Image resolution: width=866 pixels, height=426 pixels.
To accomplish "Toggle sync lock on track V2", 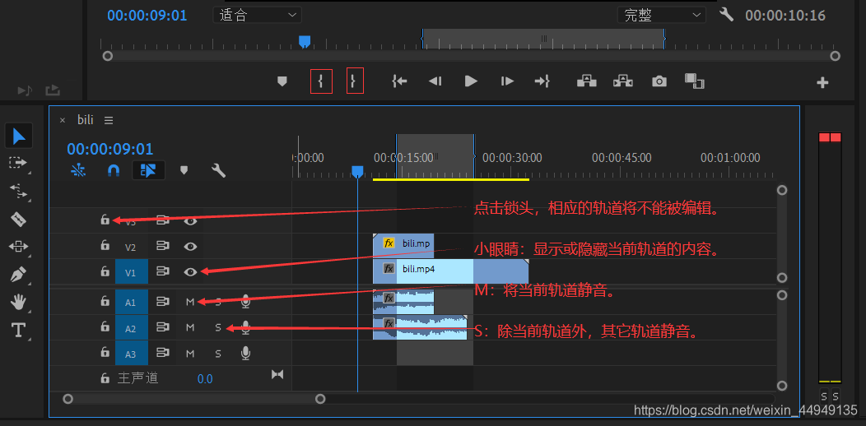I will (162, 246).
